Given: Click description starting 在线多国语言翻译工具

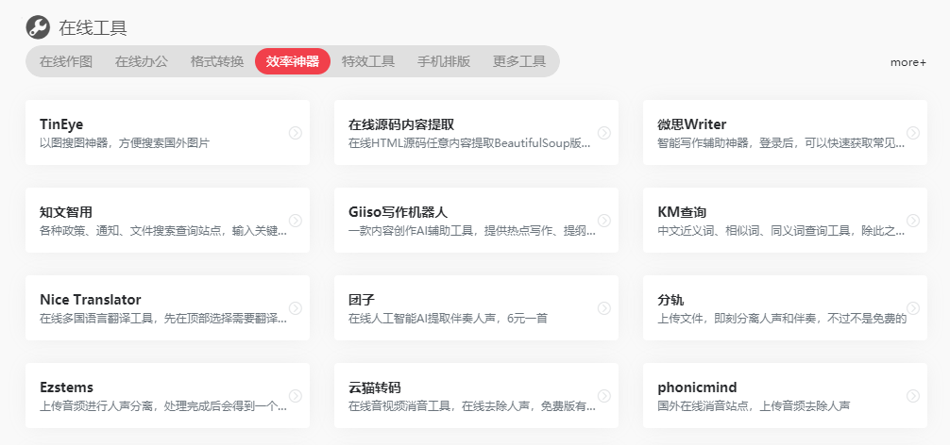Looking at the screenshot, I should [x=163, y=319].
